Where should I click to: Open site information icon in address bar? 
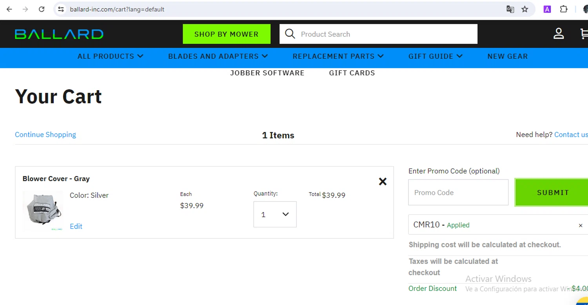tap(61, 9)
